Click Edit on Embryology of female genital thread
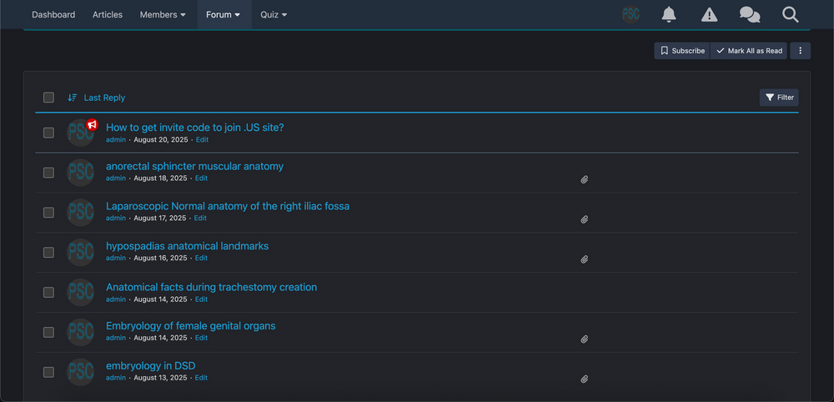834x402 pixels. (x=201, y=338)
